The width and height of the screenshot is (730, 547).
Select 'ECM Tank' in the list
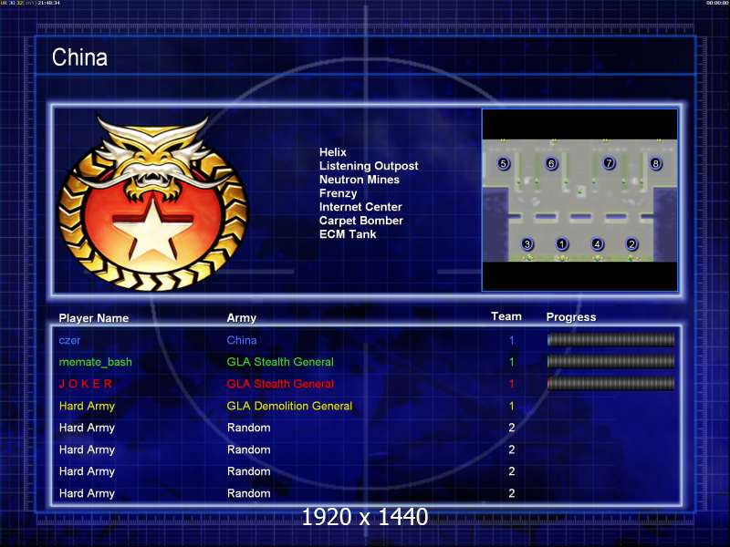pos(348,234)
